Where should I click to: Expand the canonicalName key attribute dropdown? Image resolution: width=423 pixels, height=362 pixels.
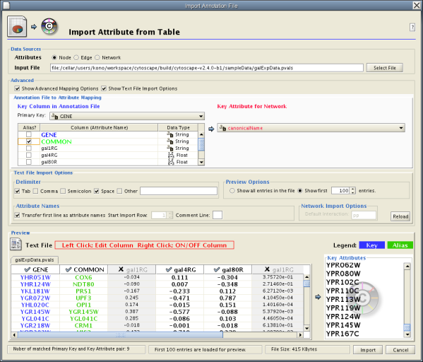[311, 128]
